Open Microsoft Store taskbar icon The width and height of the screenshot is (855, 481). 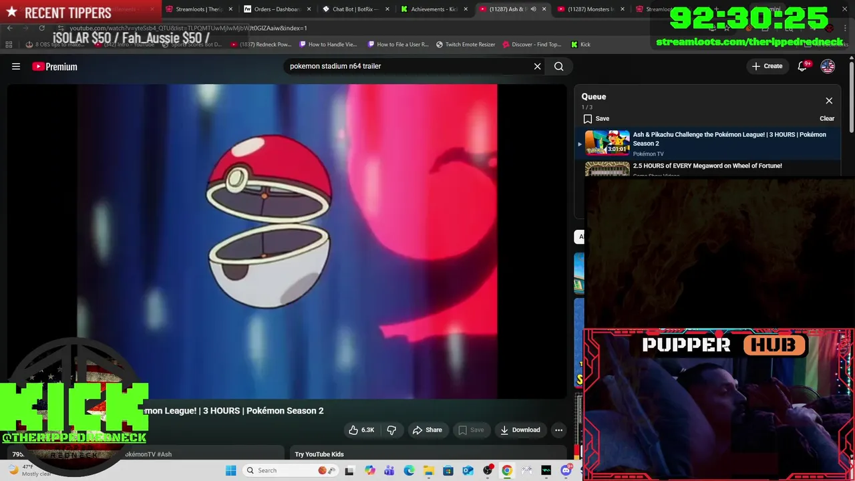point(448,470)
